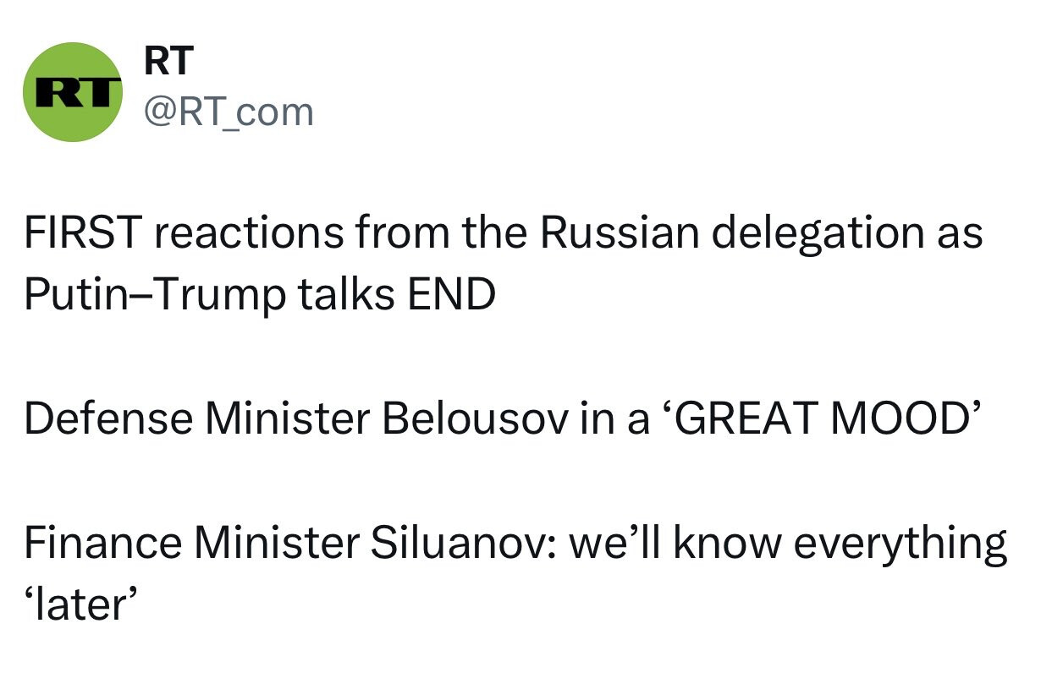Click the bold RT display name
Image resolution: width=1063 pixels, height=700 pixels.
coord(169,60)
